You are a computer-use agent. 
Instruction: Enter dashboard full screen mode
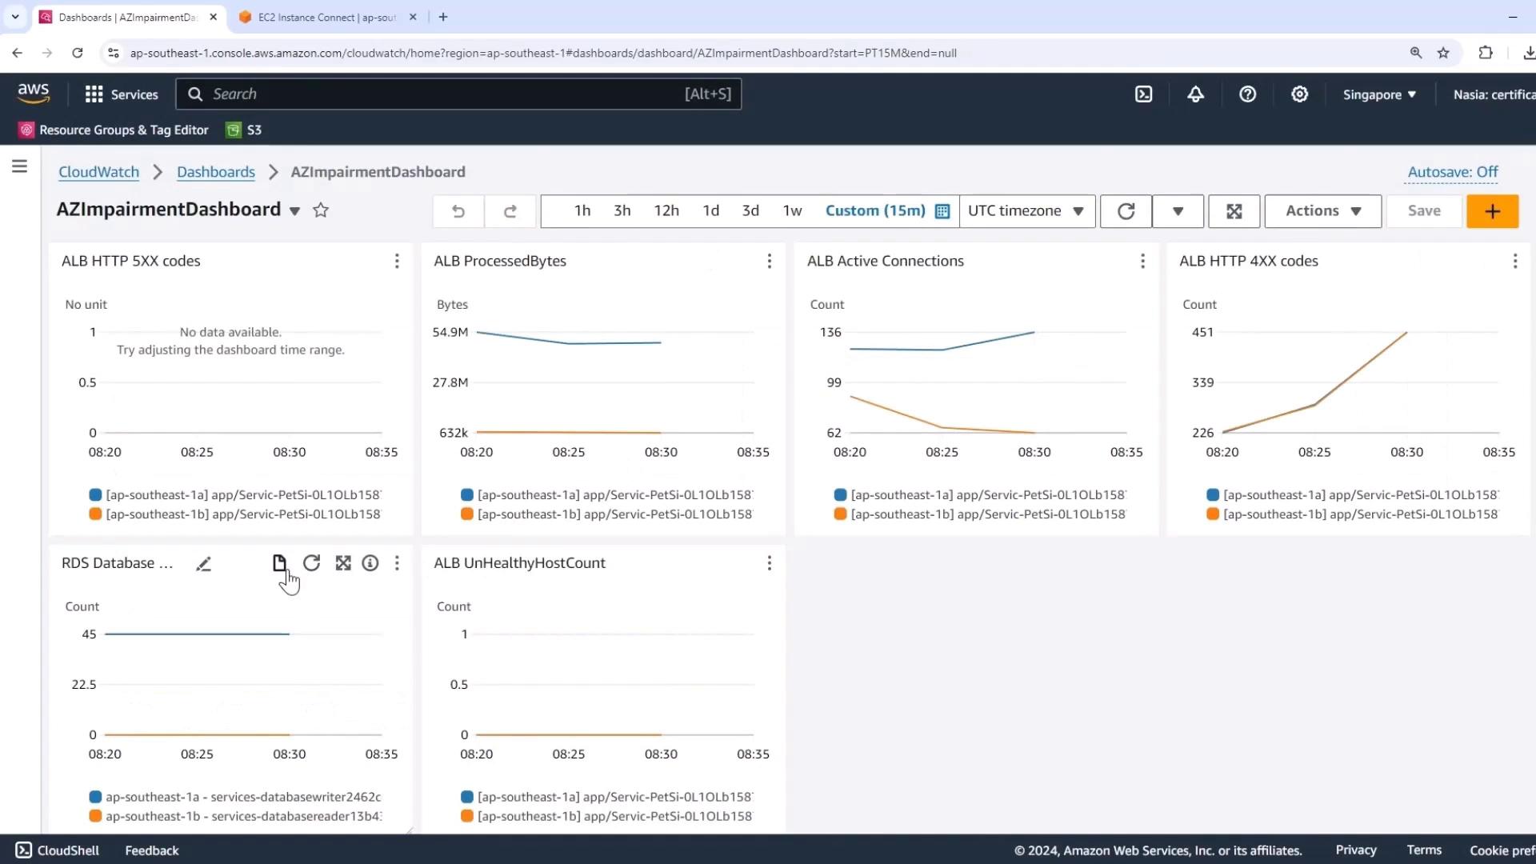click(1234, 211)
